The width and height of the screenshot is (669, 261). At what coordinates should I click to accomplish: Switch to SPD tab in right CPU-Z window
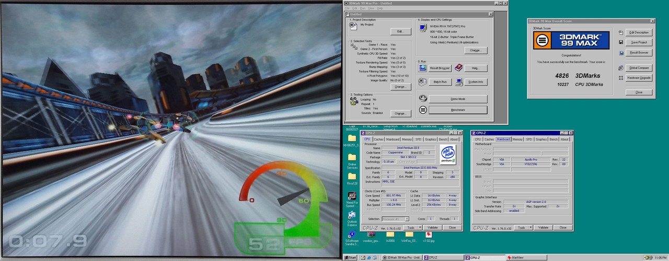529,139
